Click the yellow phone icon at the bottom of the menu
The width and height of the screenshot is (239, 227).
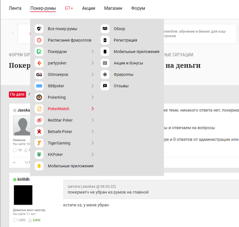pos(39,166)
